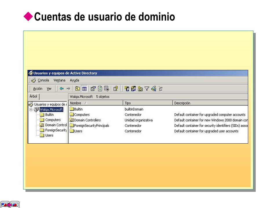
Task: Click the window title 'Usuarios y equipos de Active Directory'
Action: click(65, 73)
